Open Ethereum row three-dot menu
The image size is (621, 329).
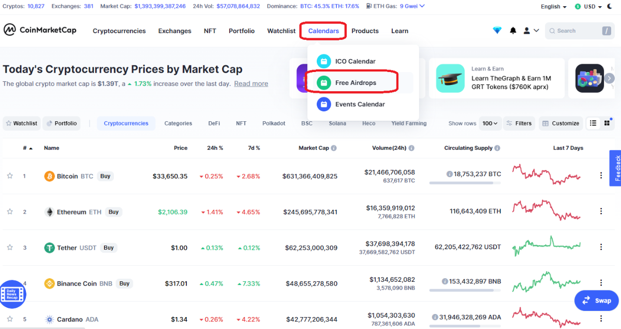pos(601,211)
